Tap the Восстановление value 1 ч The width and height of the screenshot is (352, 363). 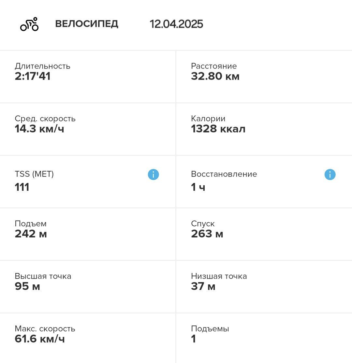(198, 187)
